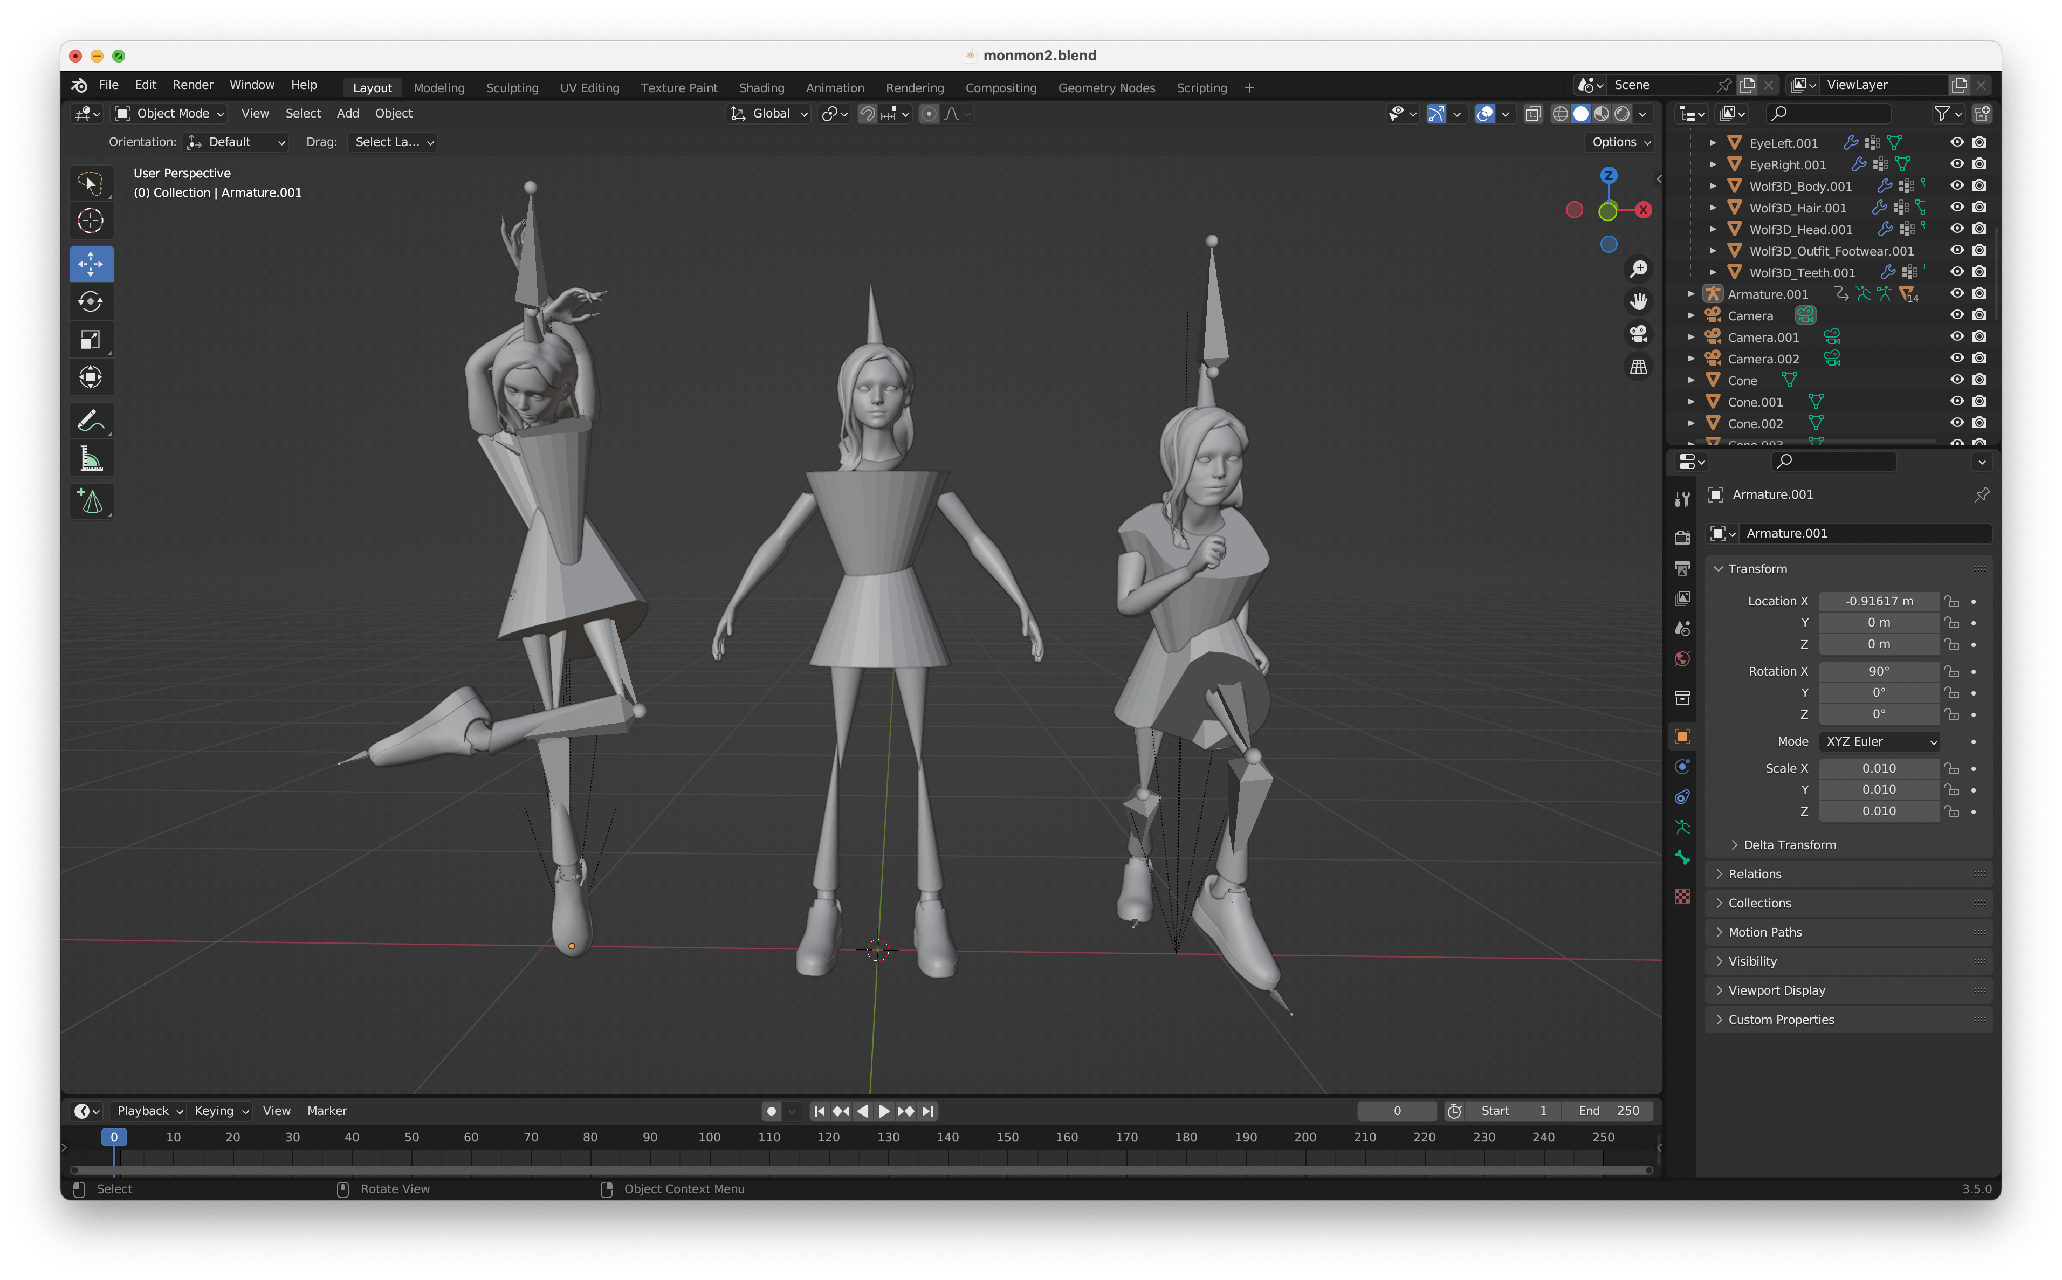Hide Camera.001 in the outliner
Viewport: 2062px width, 1280px height.
(x=1957, y=337)
